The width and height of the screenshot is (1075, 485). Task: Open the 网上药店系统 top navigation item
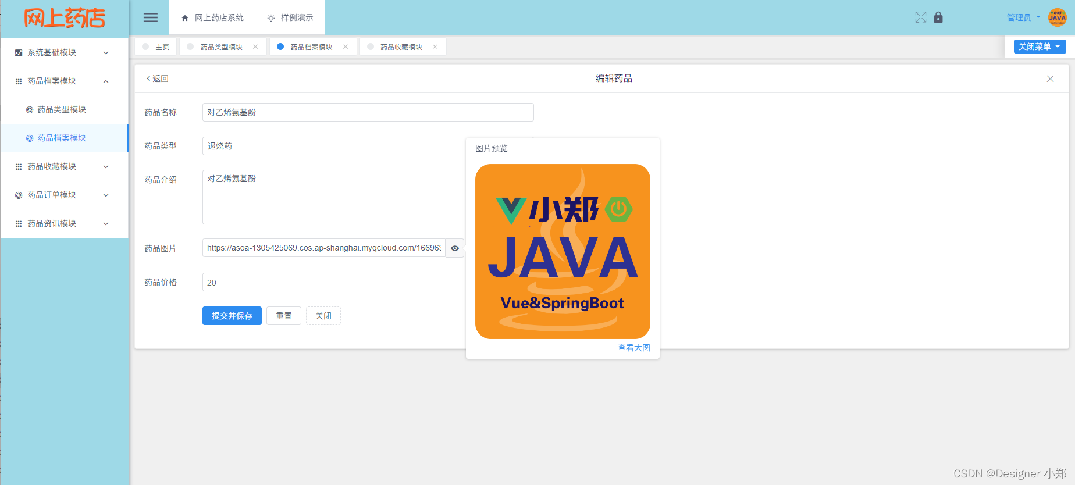(x=213, y=17)
